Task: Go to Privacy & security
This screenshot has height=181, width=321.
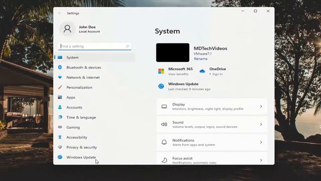Action: pos(95,147)
